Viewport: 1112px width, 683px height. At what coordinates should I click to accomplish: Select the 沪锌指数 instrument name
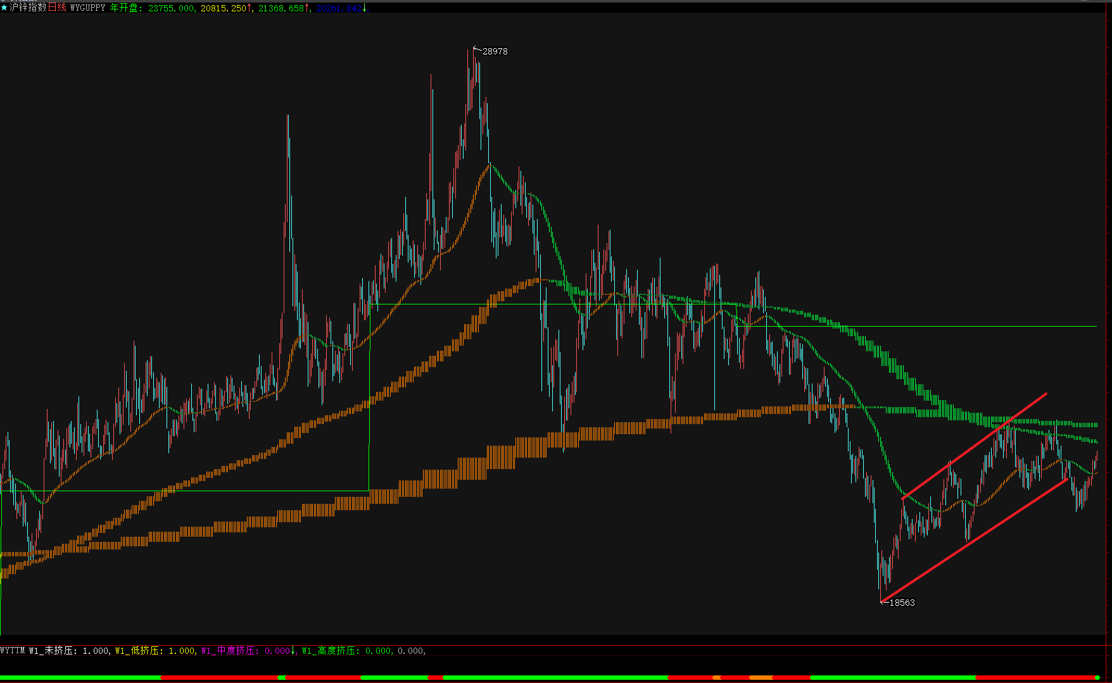click(28, 8)
